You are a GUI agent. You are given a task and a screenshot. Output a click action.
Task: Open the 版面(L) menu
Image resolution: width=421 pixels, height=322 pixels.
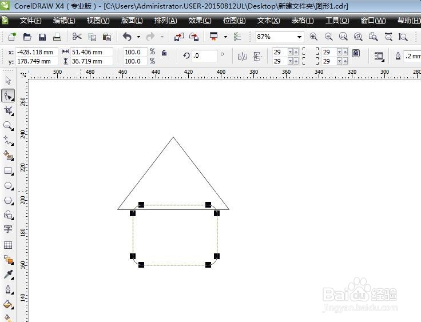click(x=132, y=21)
